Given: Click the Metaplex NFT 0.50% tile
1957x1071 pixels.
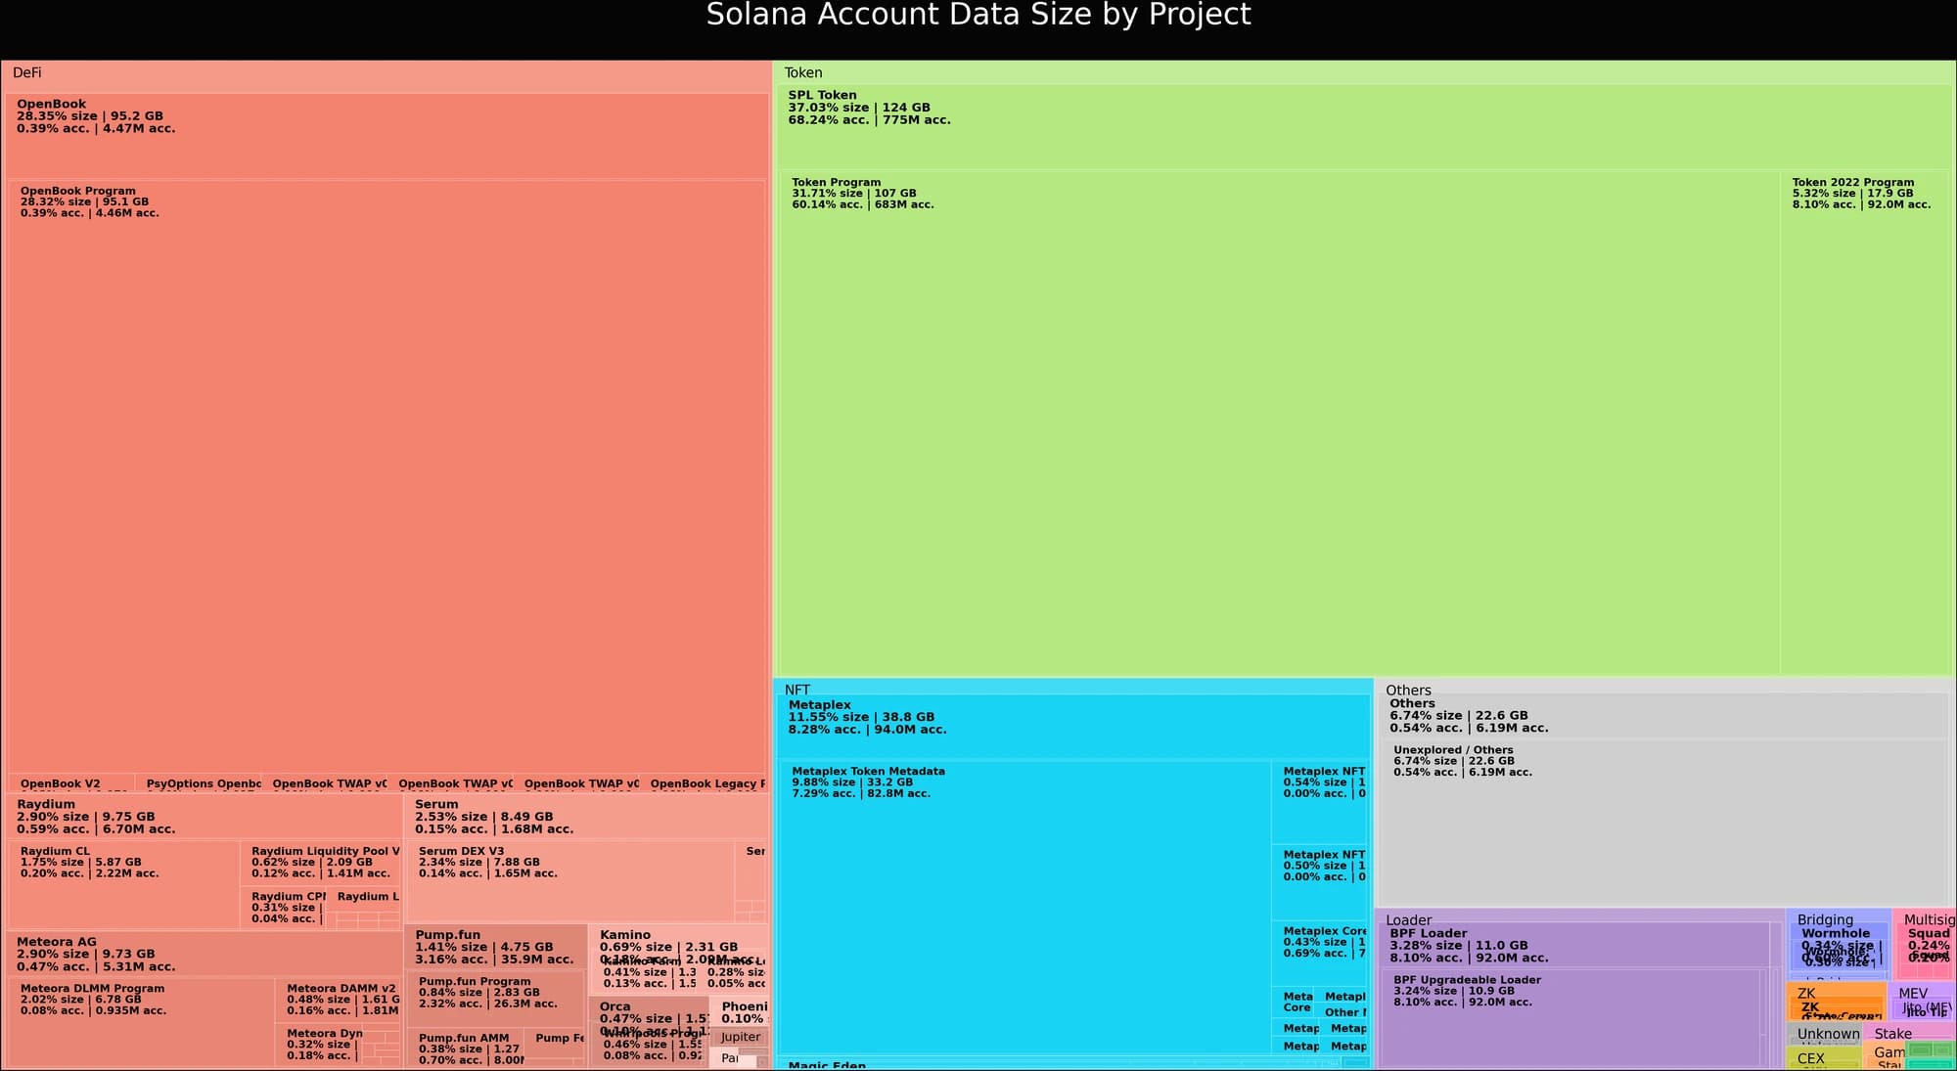Looking at the screenshot, I should pos(1319,882).
